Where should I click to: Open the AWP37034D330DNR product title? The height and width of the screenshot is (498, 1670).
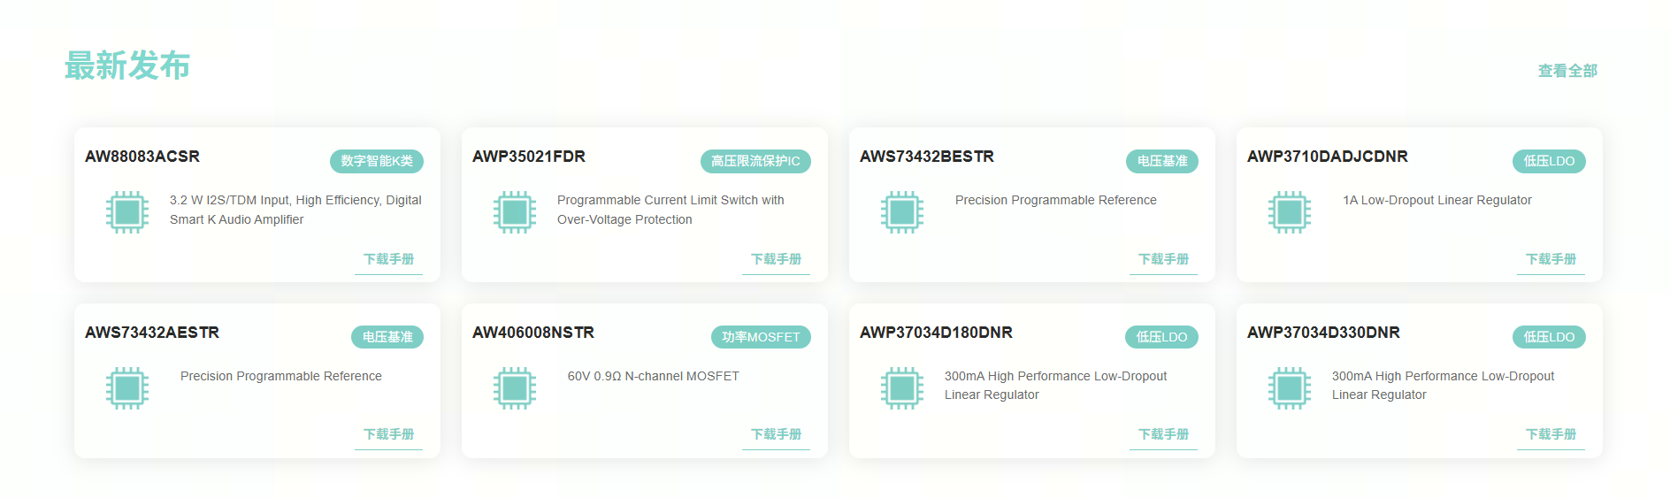pos(1323,333)
